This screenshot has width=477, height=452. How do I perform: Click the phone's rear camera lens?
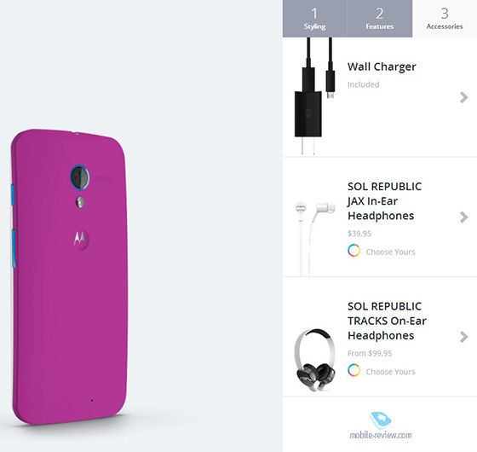[80, 177]
